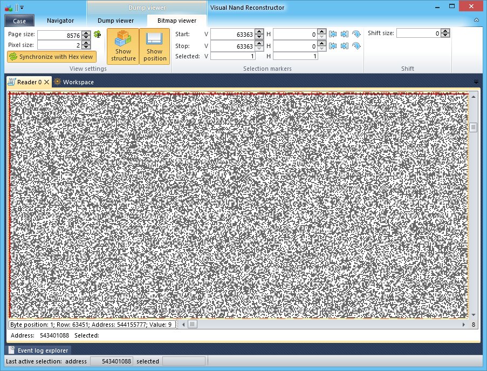Click the 'Address: 543401088' text

(x=40, y=335)
